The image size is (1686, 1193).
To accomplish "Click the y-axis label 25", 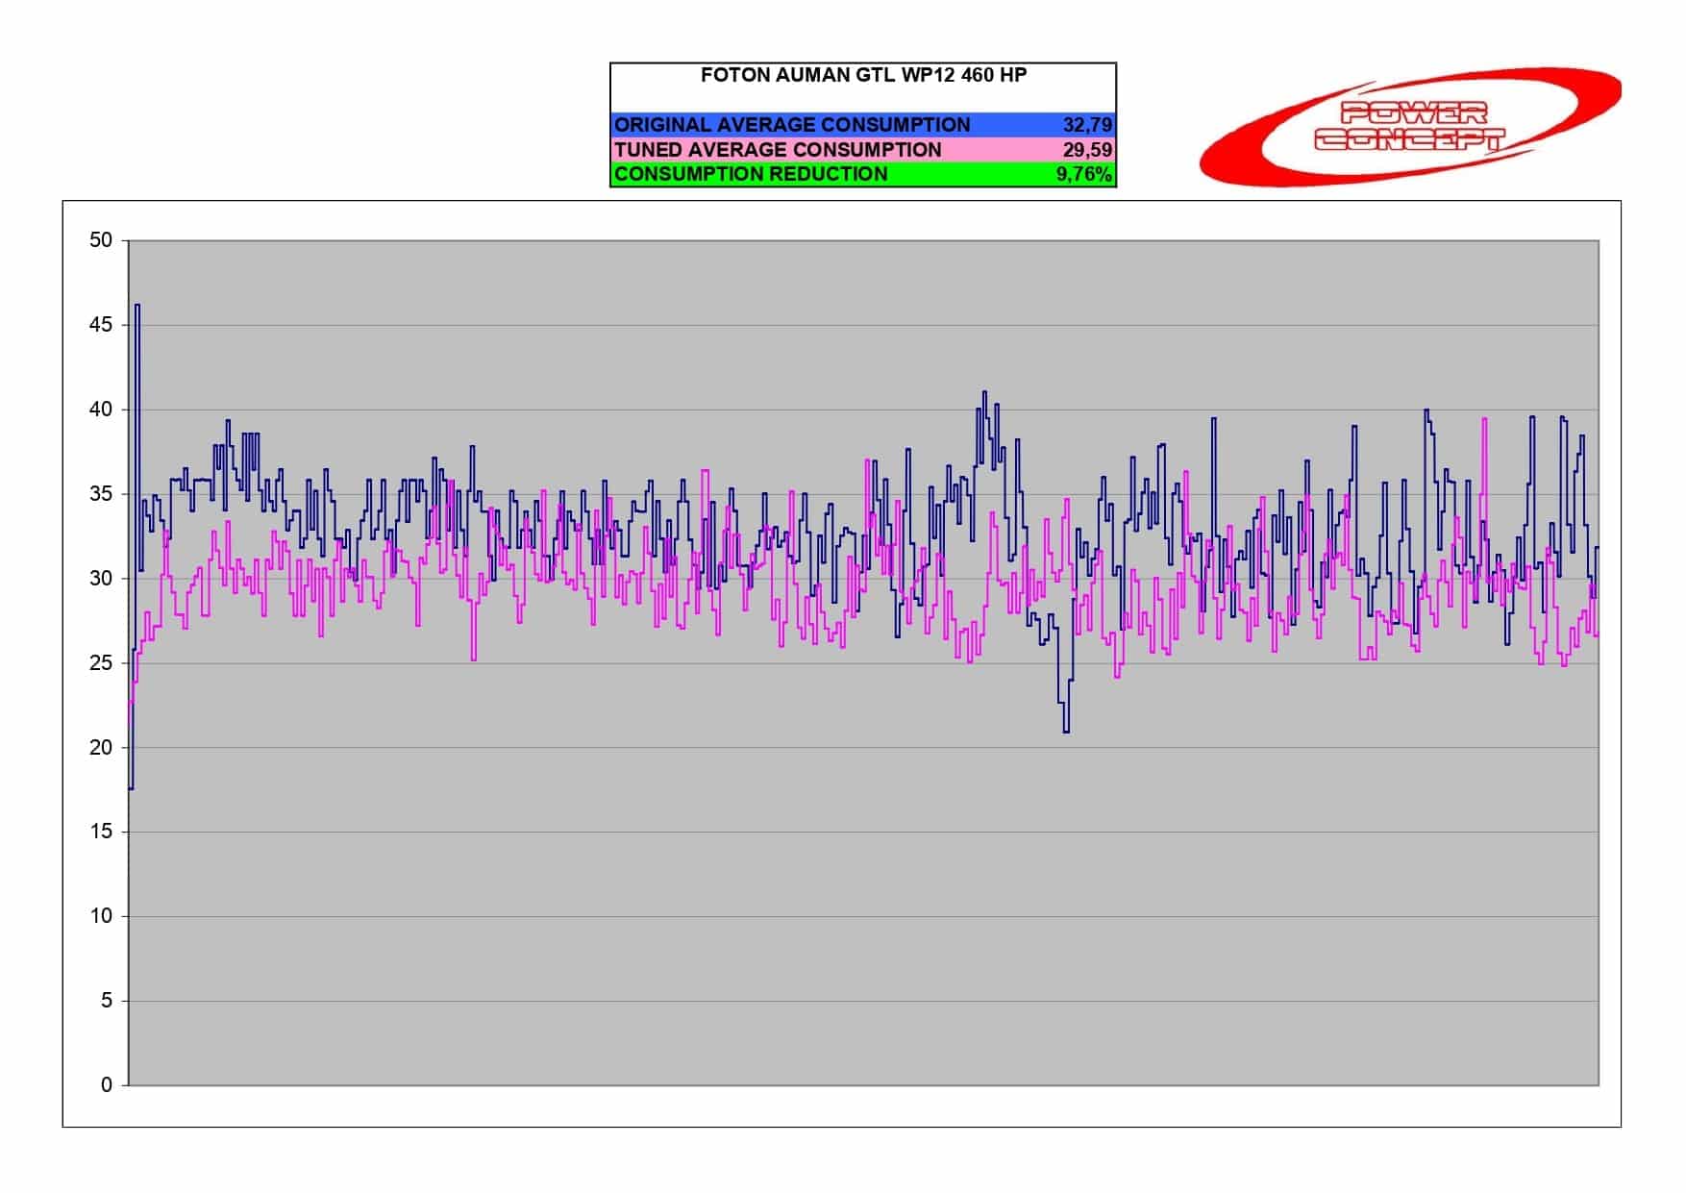I will [x=101, y=663].
